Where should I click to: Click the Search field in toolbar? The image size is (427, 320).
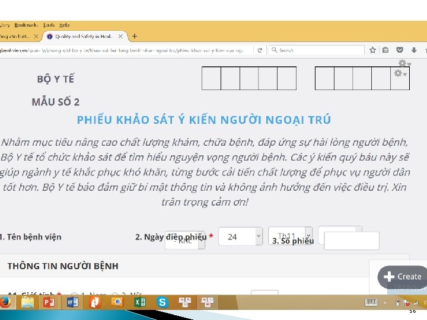[x=317, y=50]
